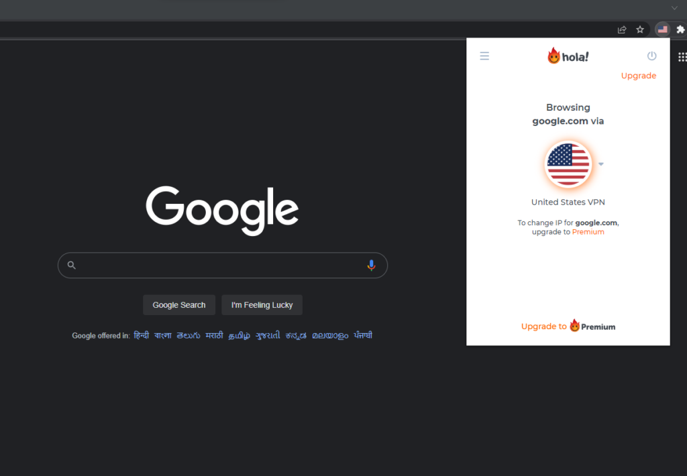The width and height of the screenshot is (687, 476).
Task: Expand the country selector arrow beside the flag
Action: [601, 164]
